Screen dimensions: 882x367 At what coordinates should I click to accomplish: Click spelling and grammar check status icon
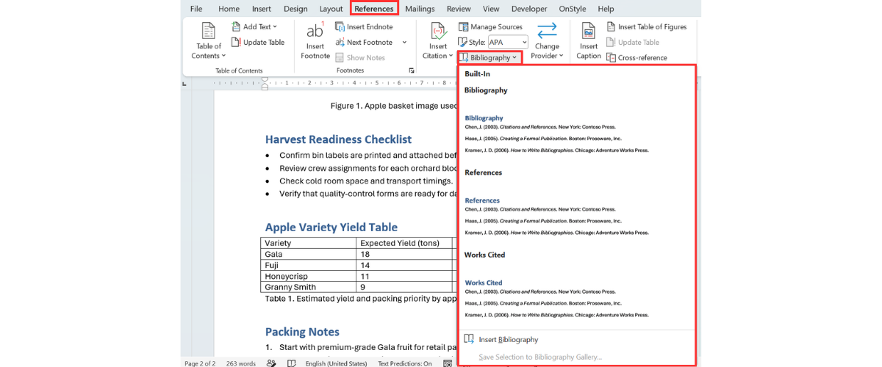271,363
